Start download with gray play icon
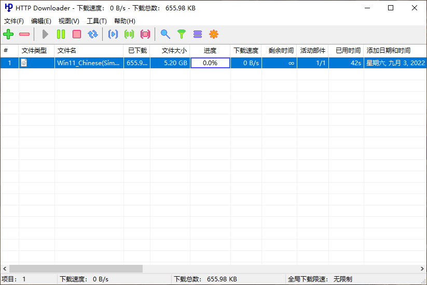 pos(45,34)
